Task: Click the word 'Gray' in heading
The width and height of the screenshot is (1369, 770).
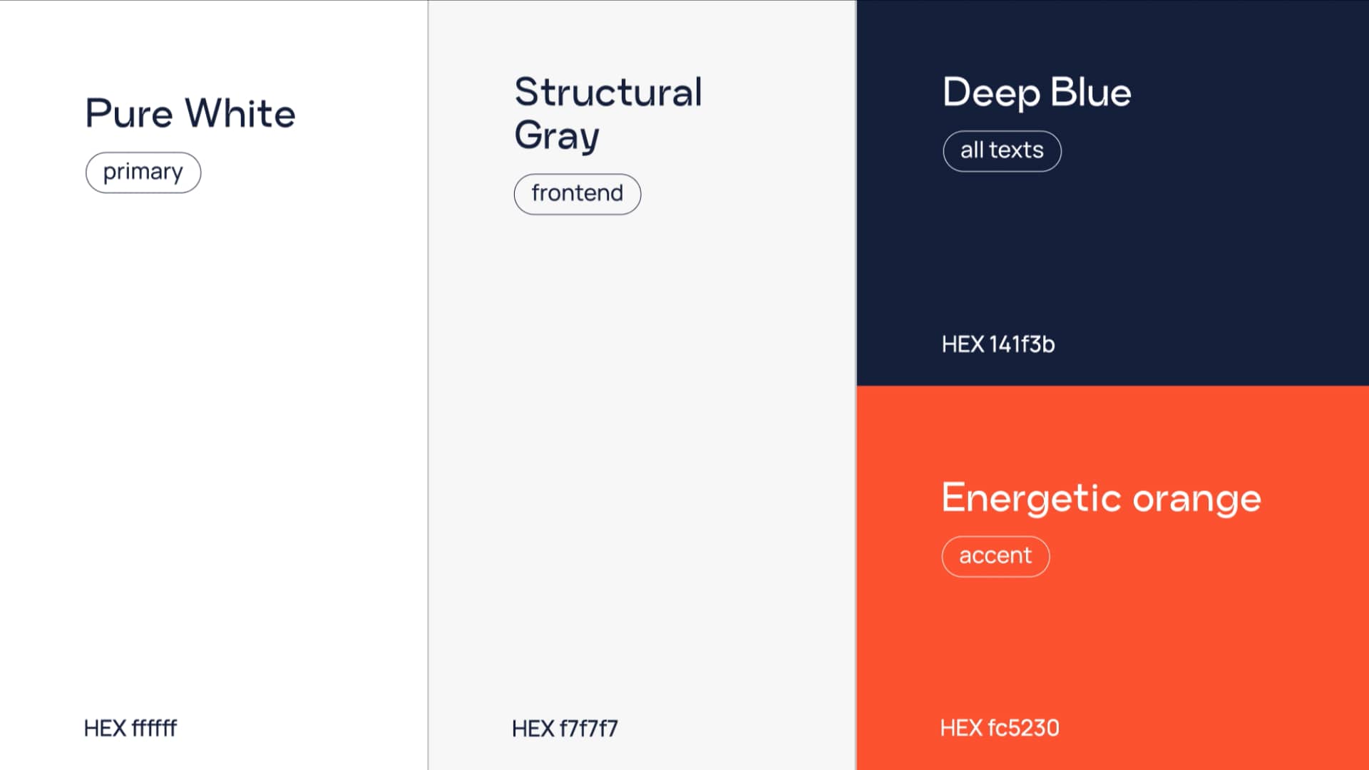Action: [557, 135]
